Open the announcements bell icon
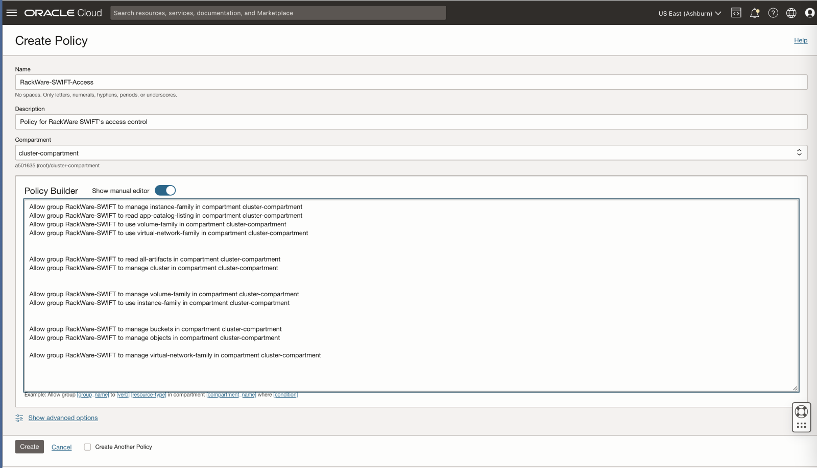This screenshot has height=468, width=817. tap(755, 13)
